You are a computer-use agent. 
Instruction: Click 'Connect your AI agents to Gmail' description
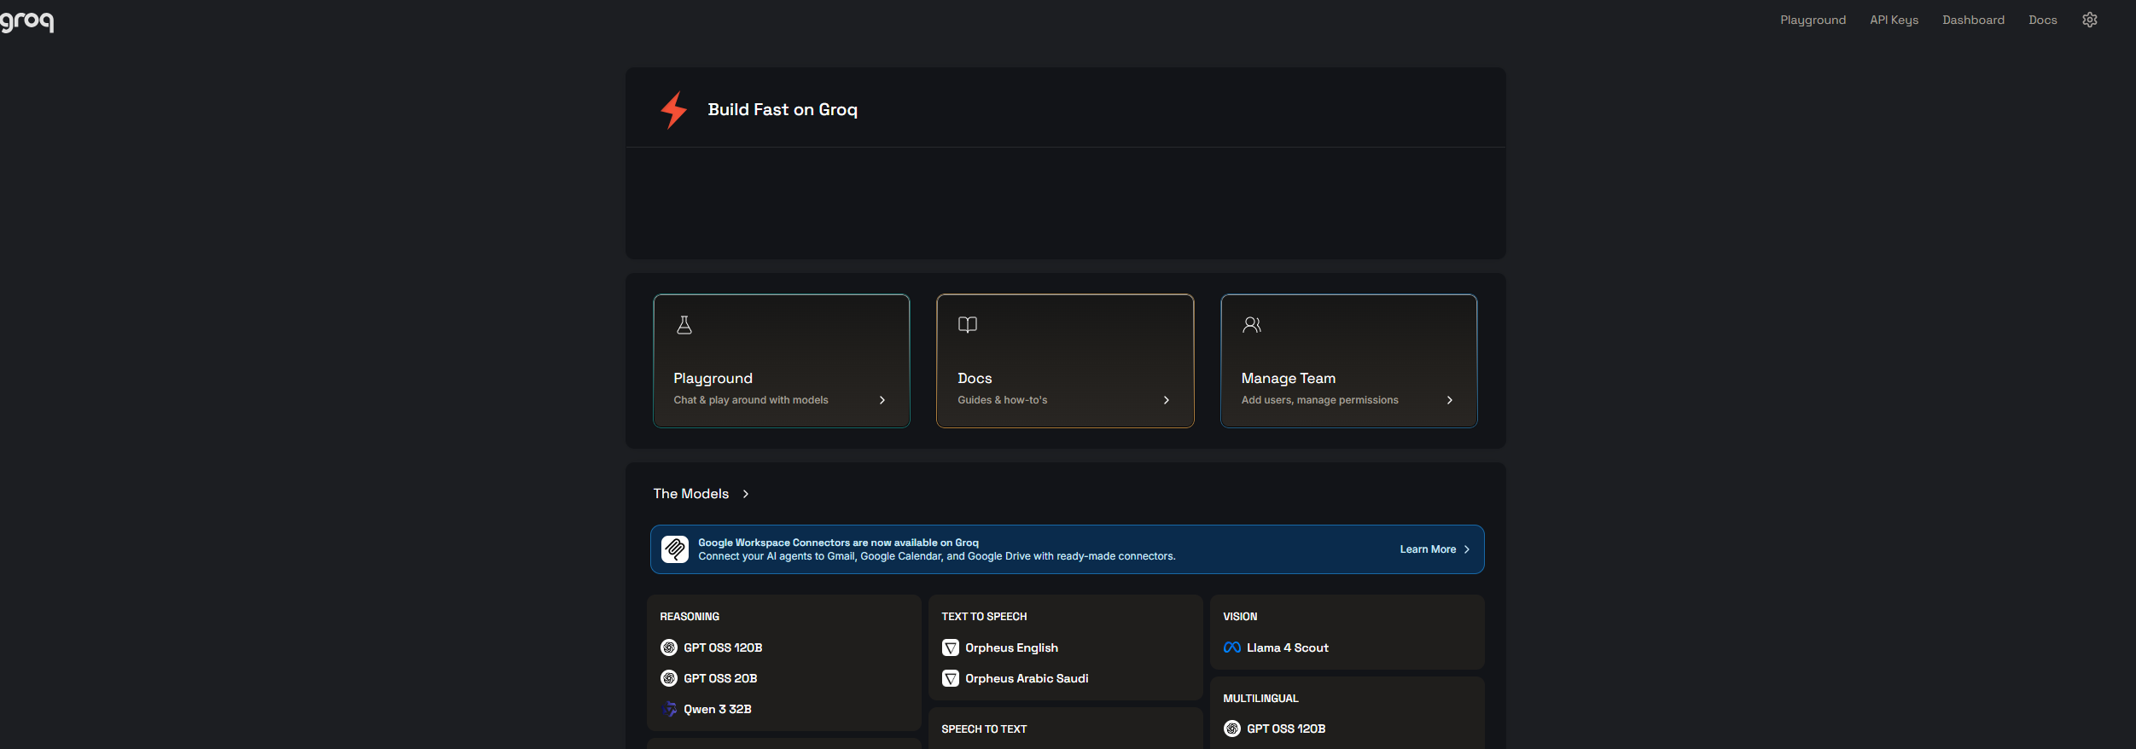(936, 556)
